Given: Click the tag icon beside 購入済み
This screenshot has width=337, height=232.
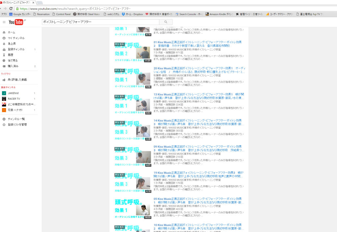Looking at the screenshot, I should point(4,66).
